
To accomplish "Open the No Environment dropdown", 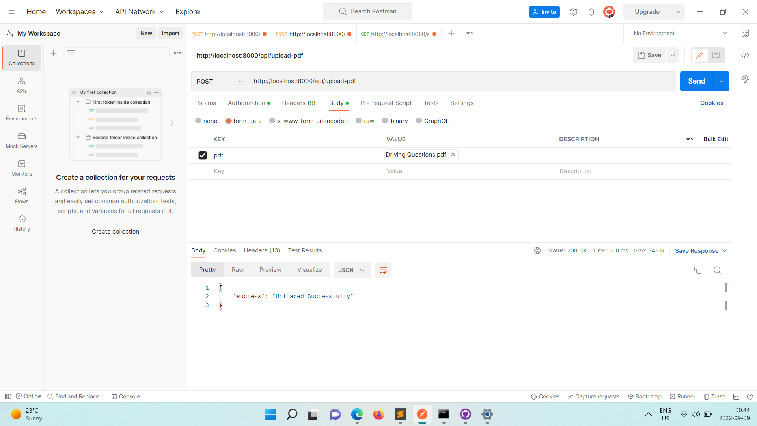I will (679, 33).
